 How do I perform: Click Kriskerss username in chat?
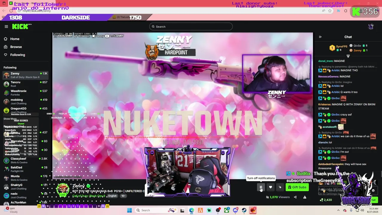(x=324, y=105)
